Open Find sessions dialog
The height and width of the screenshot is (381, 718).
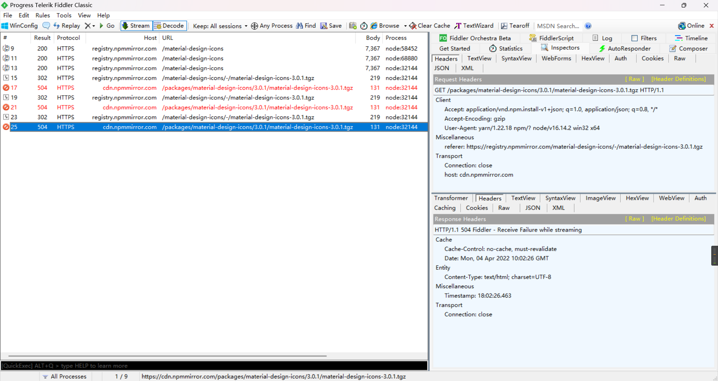(x=306, y=26)
